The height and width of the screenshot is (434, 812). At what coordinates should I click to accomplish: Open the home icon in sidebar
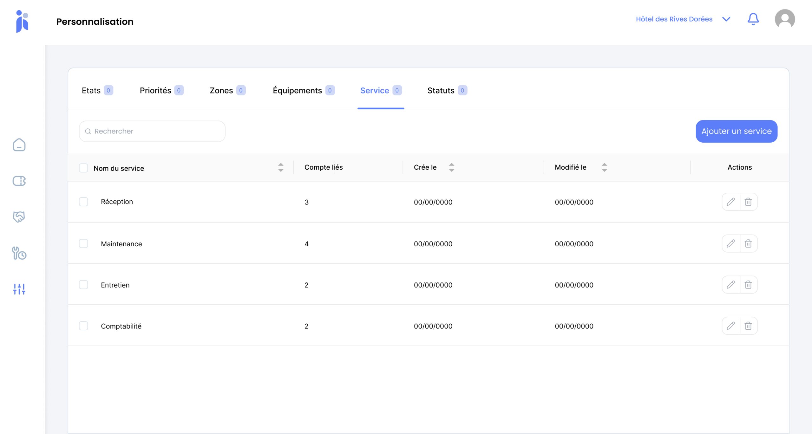coord(19,145)
